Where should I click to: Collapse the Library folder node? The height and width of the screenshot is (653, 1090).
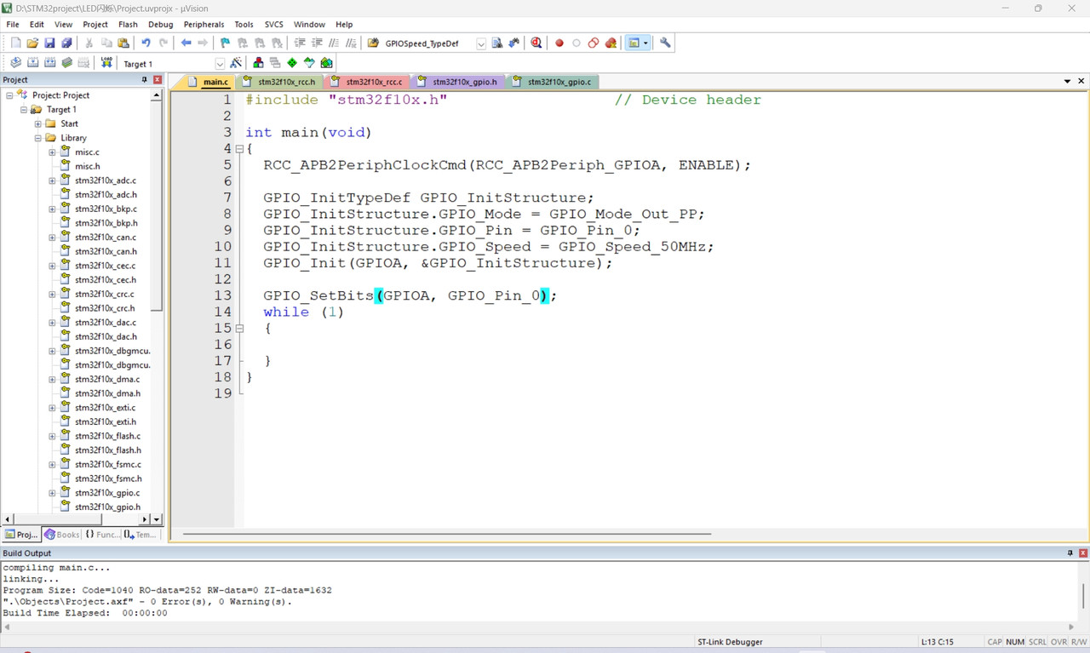pyautogui.click(x=38, y=138)
